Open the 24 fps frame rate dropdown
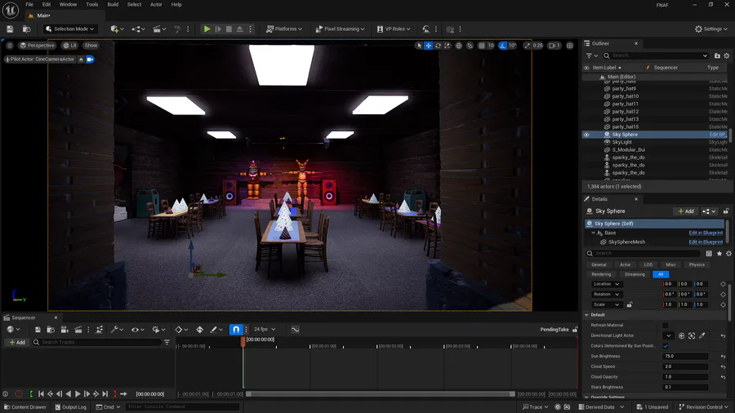Screen dimensions: 735x413 (265, 329)
